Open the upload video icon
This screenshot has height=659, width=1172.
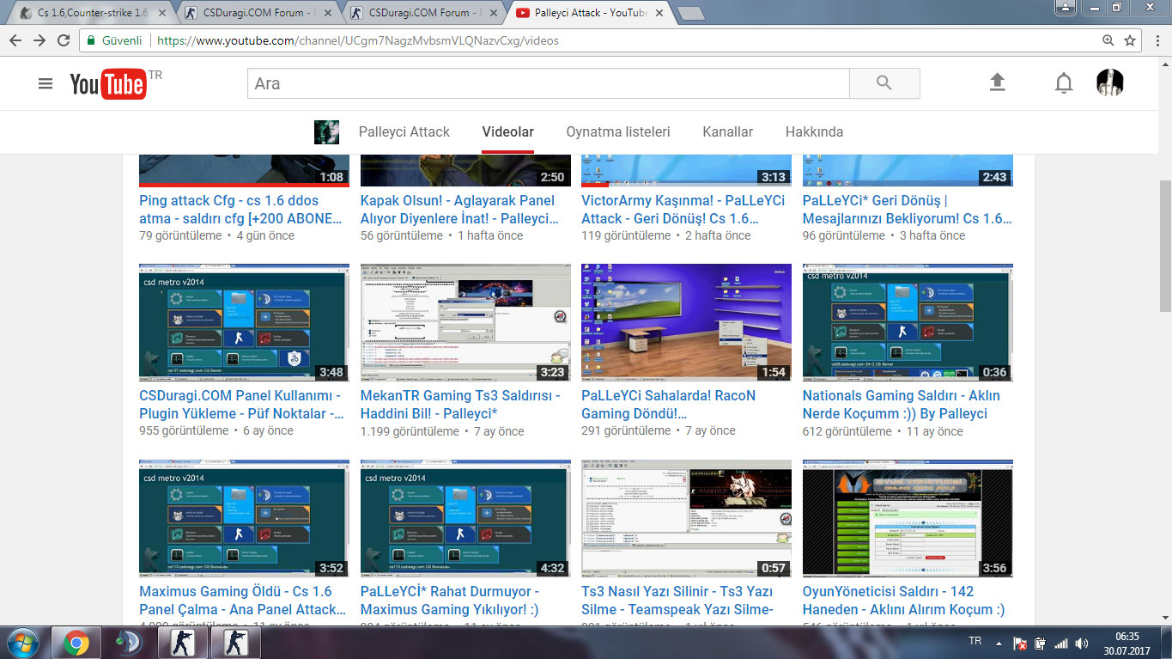pos(997,82)
